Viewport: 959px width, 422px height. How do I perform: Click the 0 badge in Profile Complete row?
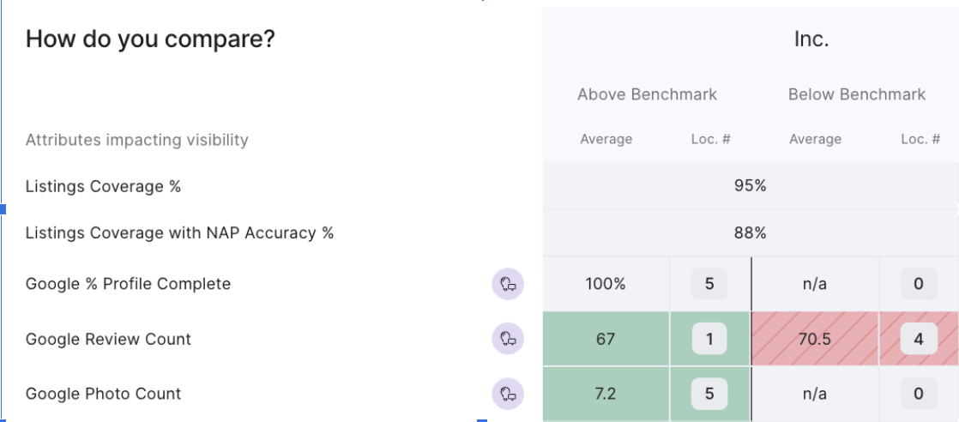pos(919,284)
